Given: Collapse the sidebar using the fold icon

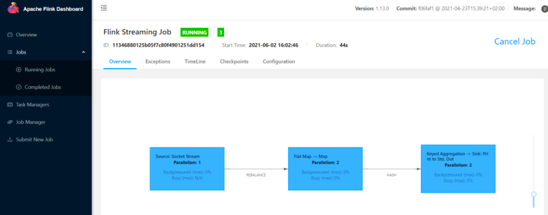Looking at the screenshot, I should coord(103,8).
